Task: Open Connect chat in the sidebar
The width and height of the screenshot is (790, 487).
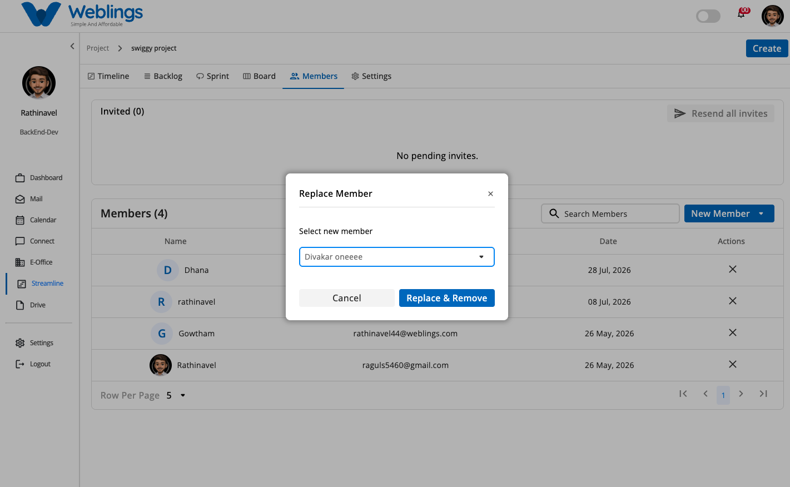Action: pyautogui.click(x=35, y=241)
